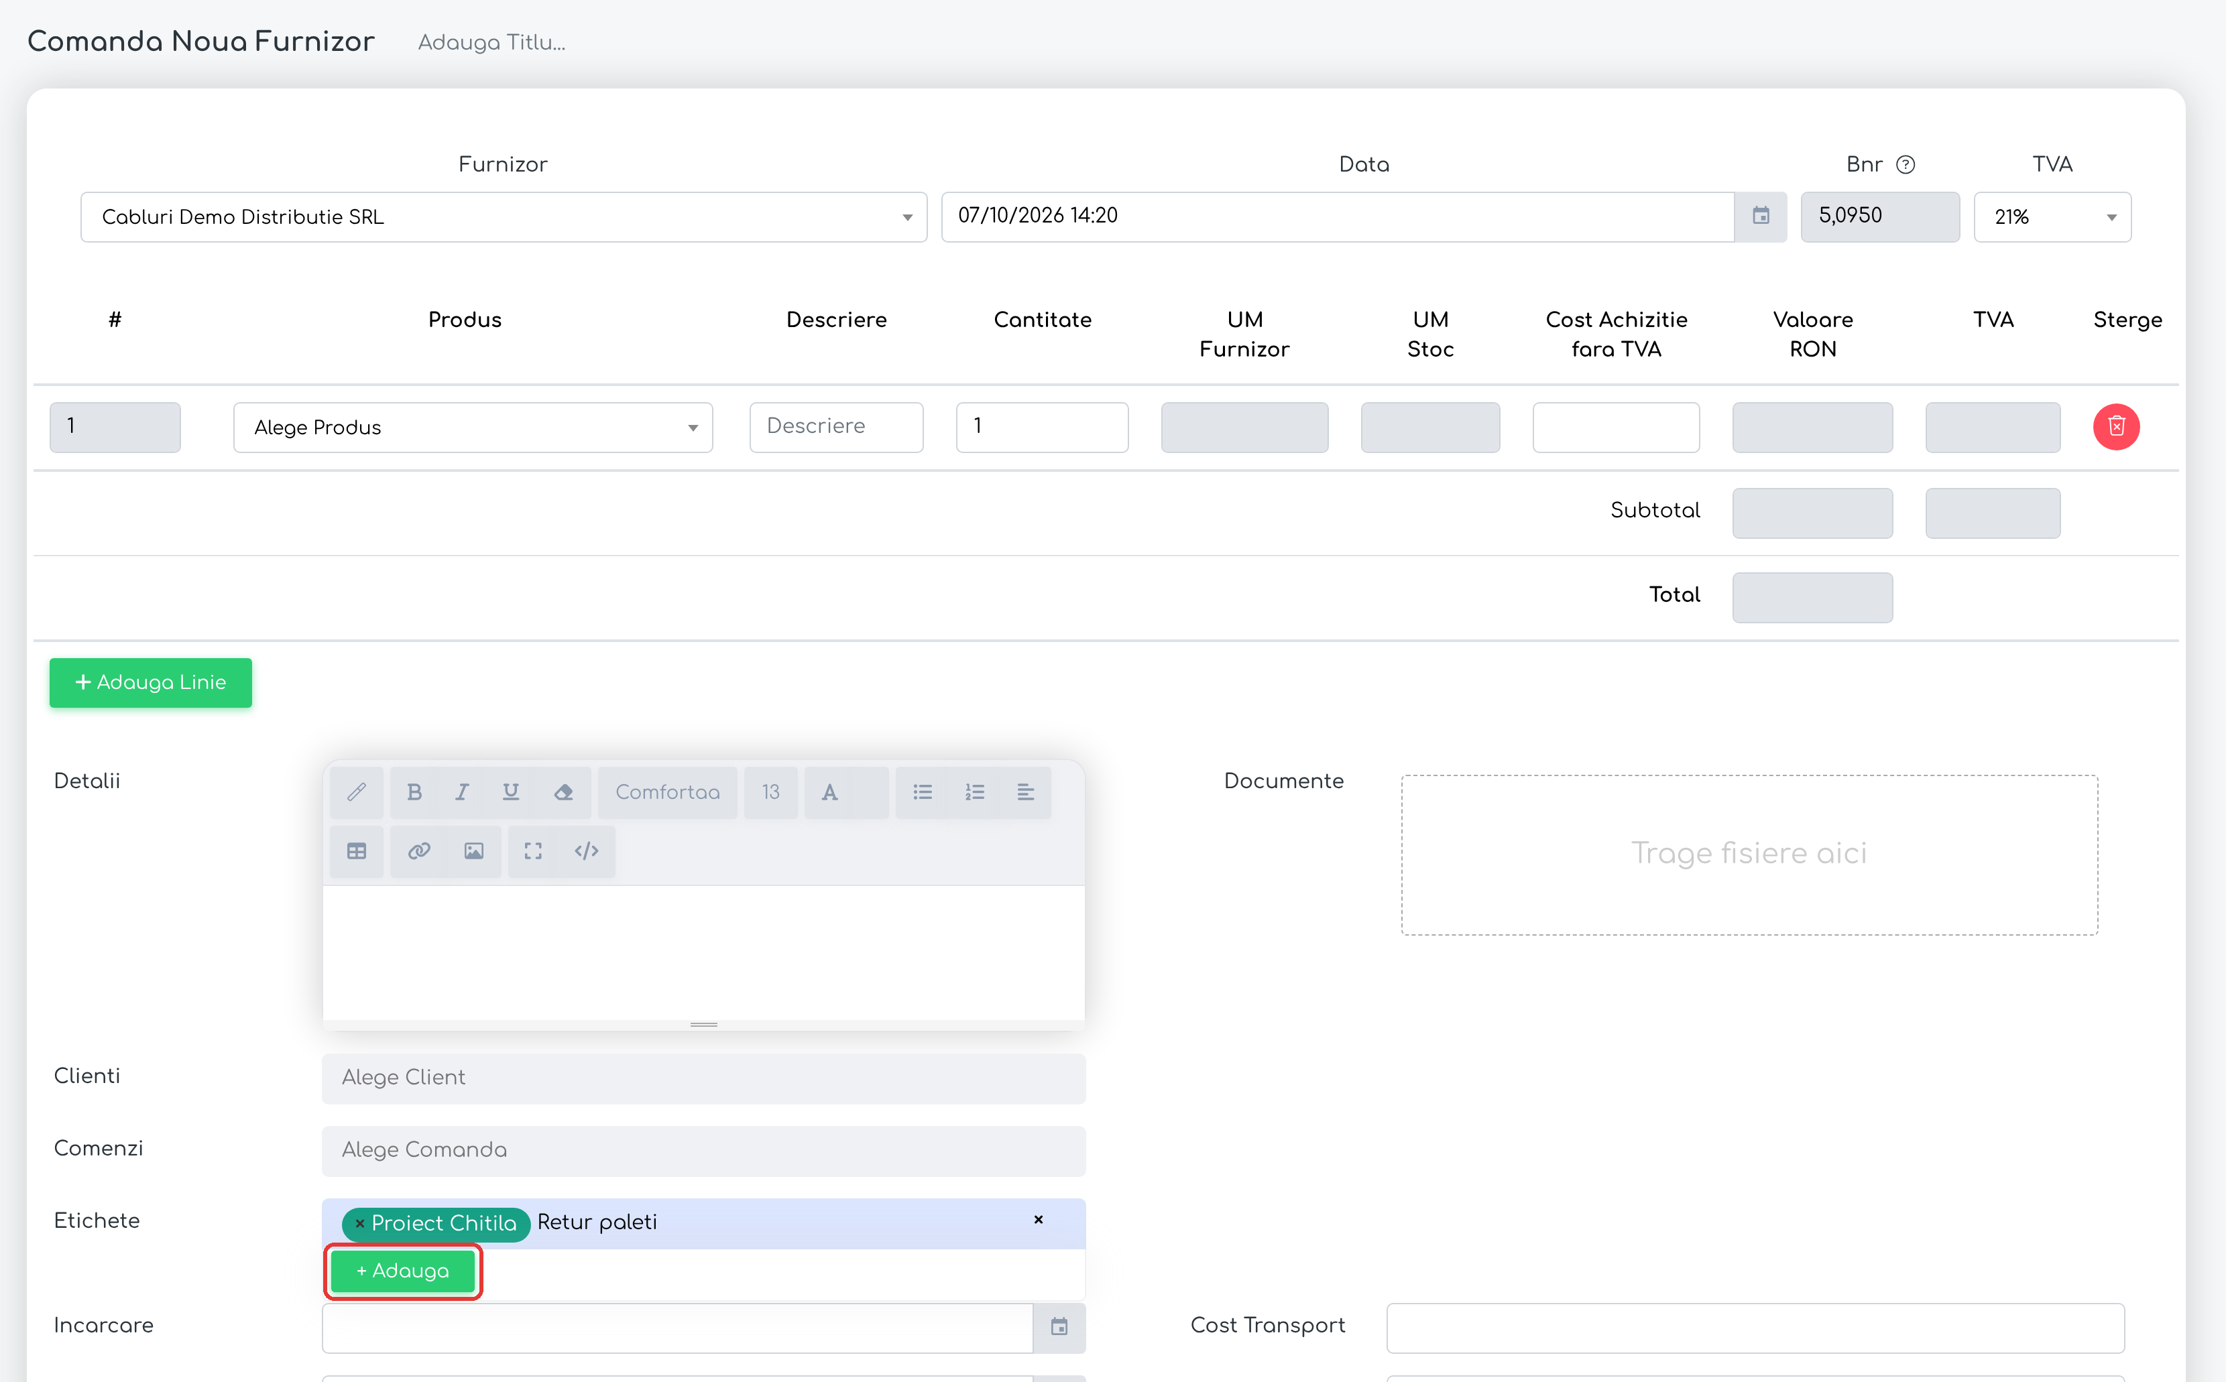Open the Comfortaa font family dropdown
Image resolution: width=2226 pixels, height=1382 pixels.
coord(667,792)
